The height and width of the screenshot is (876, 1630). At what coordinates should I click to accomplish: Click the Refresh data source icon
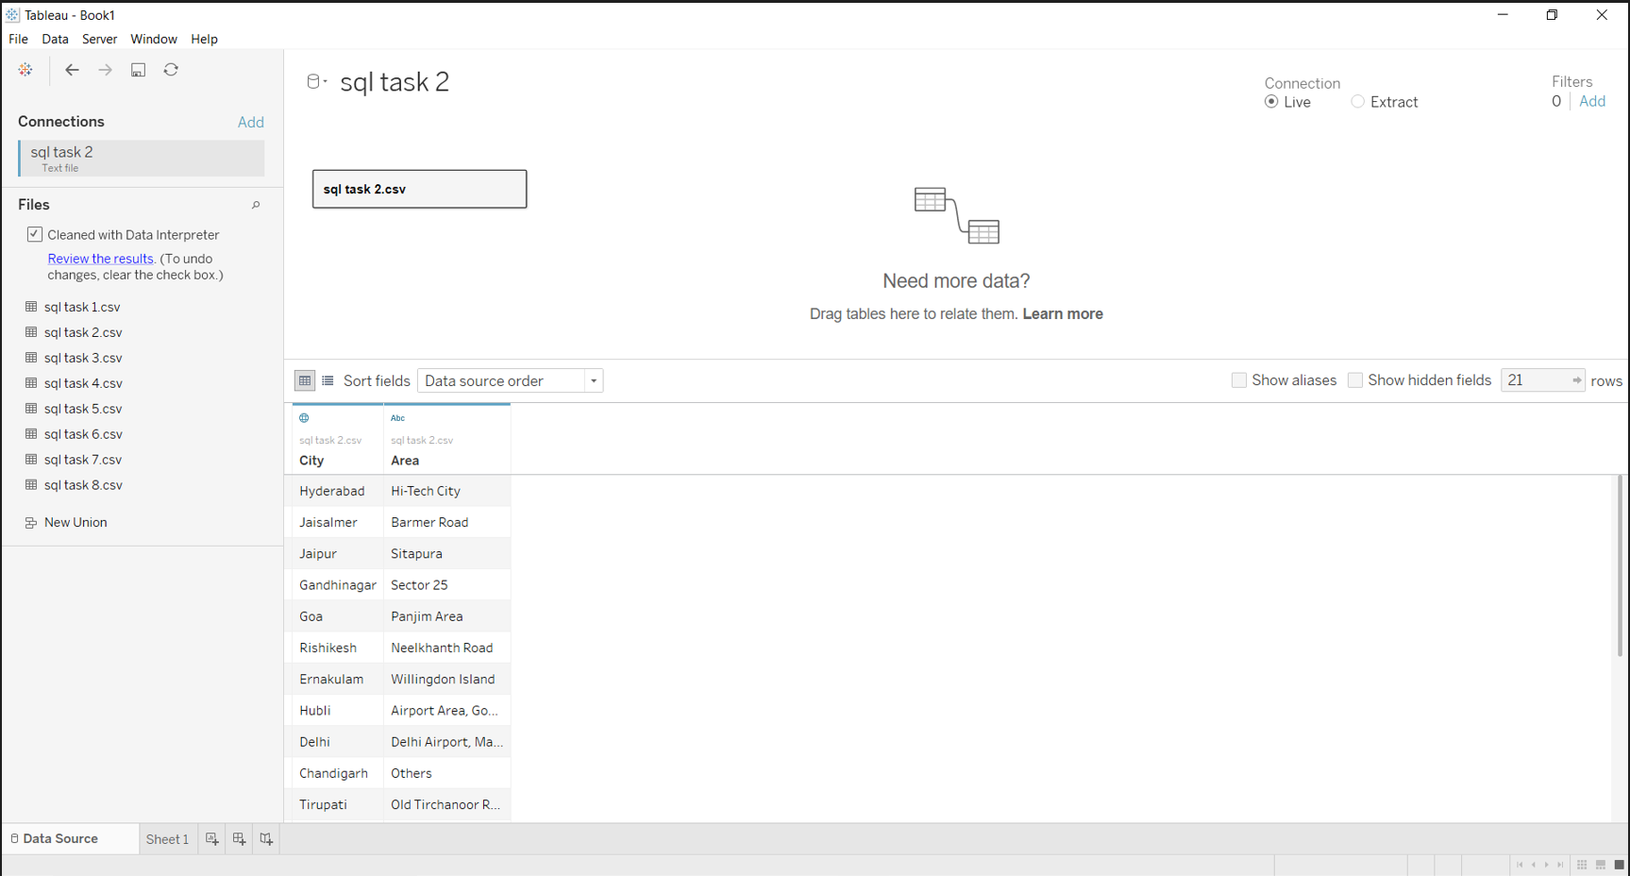click(171, 69)
